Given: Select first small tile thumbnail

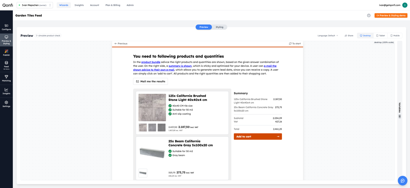Looking at the screenshot, I should (143, 127).
